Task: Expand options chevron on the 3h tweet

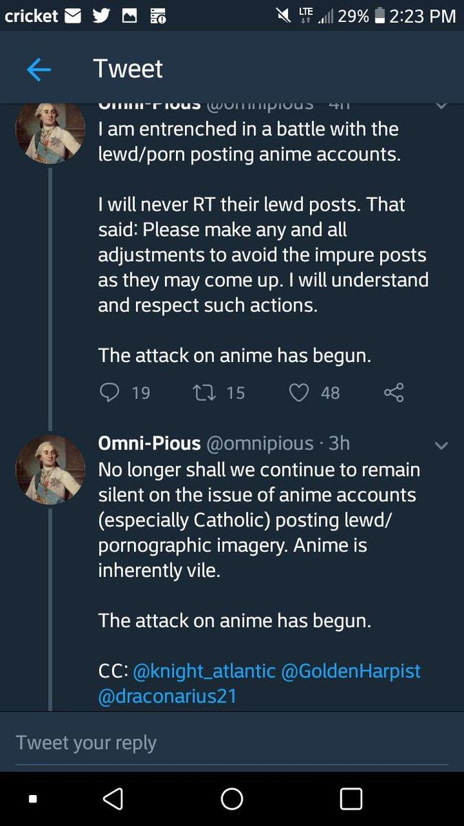Action: 442,445
